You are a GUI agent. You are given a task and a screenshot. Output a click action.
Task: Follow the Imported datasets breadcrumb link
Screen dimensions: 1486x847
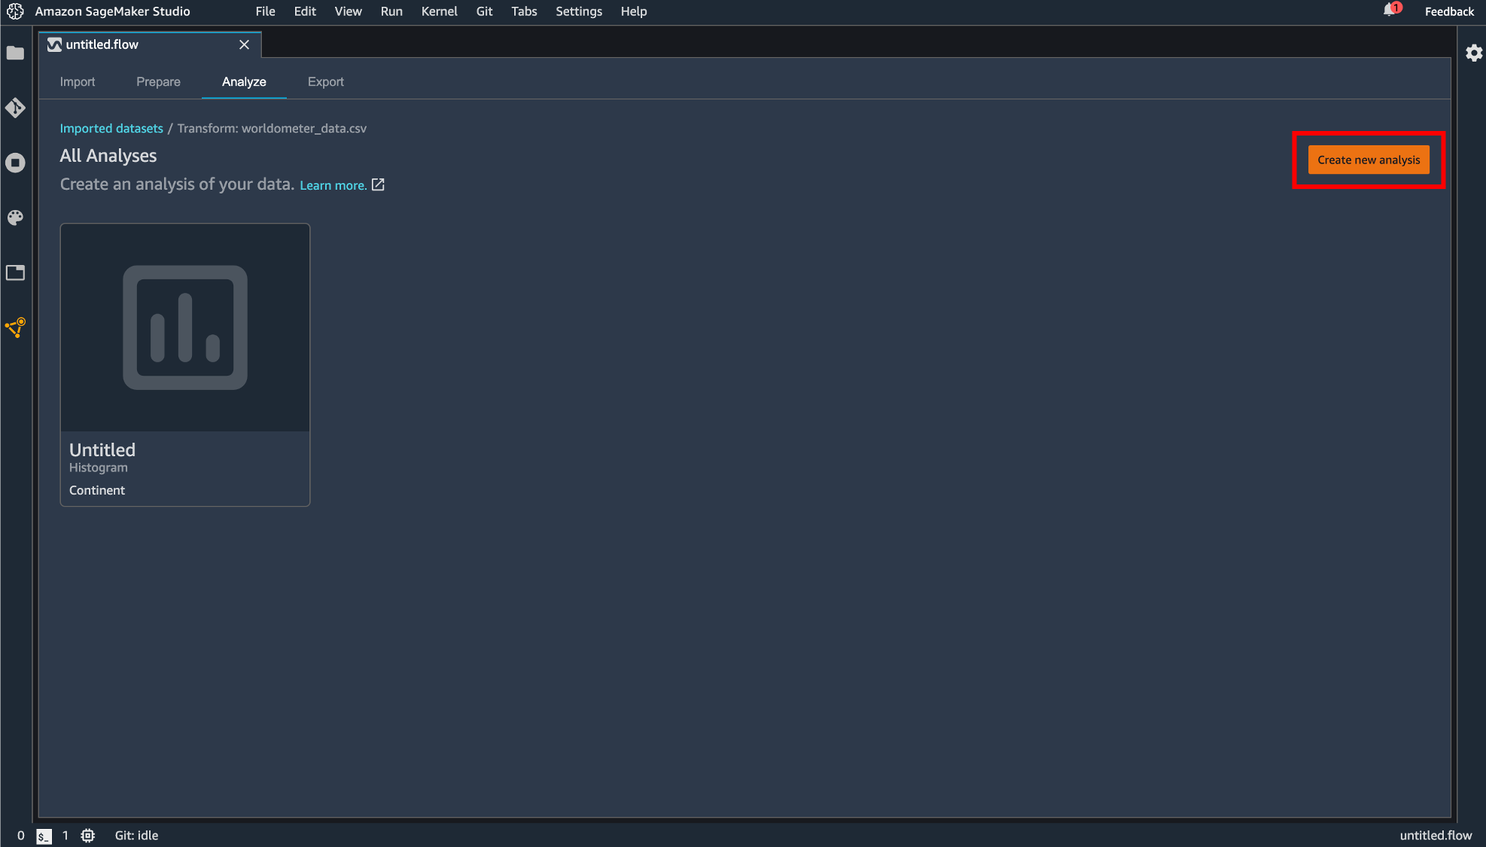[x=111, y=128]
